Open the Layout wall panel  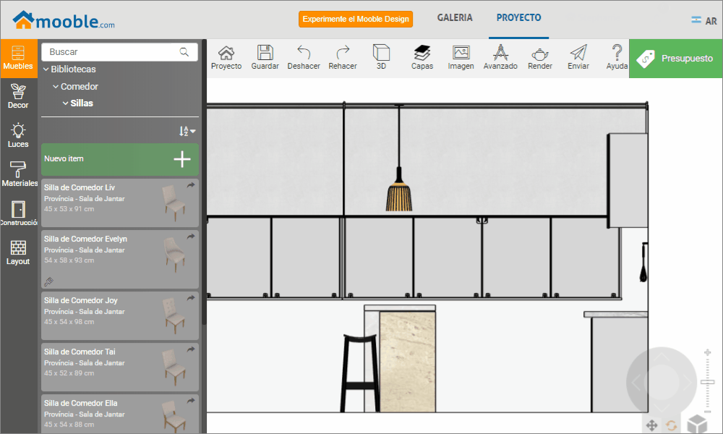click(19, 252)
